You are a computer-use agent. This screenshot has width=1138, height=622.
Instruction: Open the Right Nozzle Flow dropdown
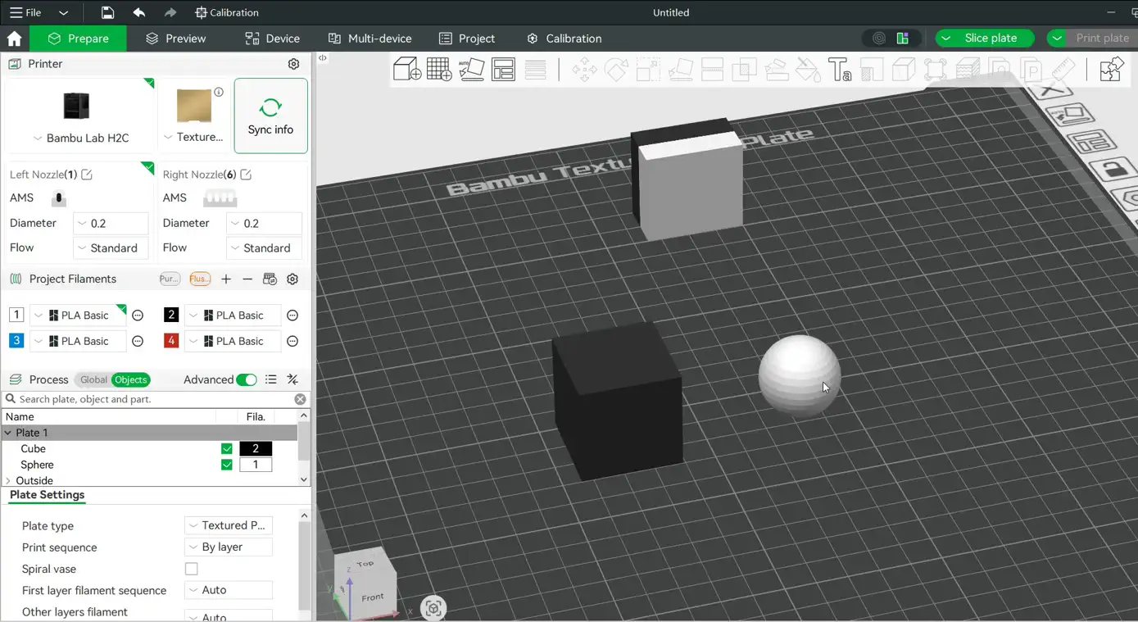265,247
